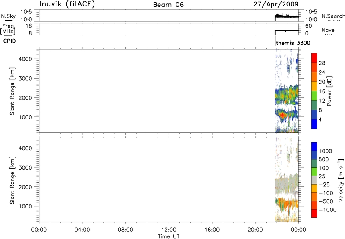This screenshot has width=345, height=239.
Task: Click the power panel Slant Range label
Action: click(12, 91)
